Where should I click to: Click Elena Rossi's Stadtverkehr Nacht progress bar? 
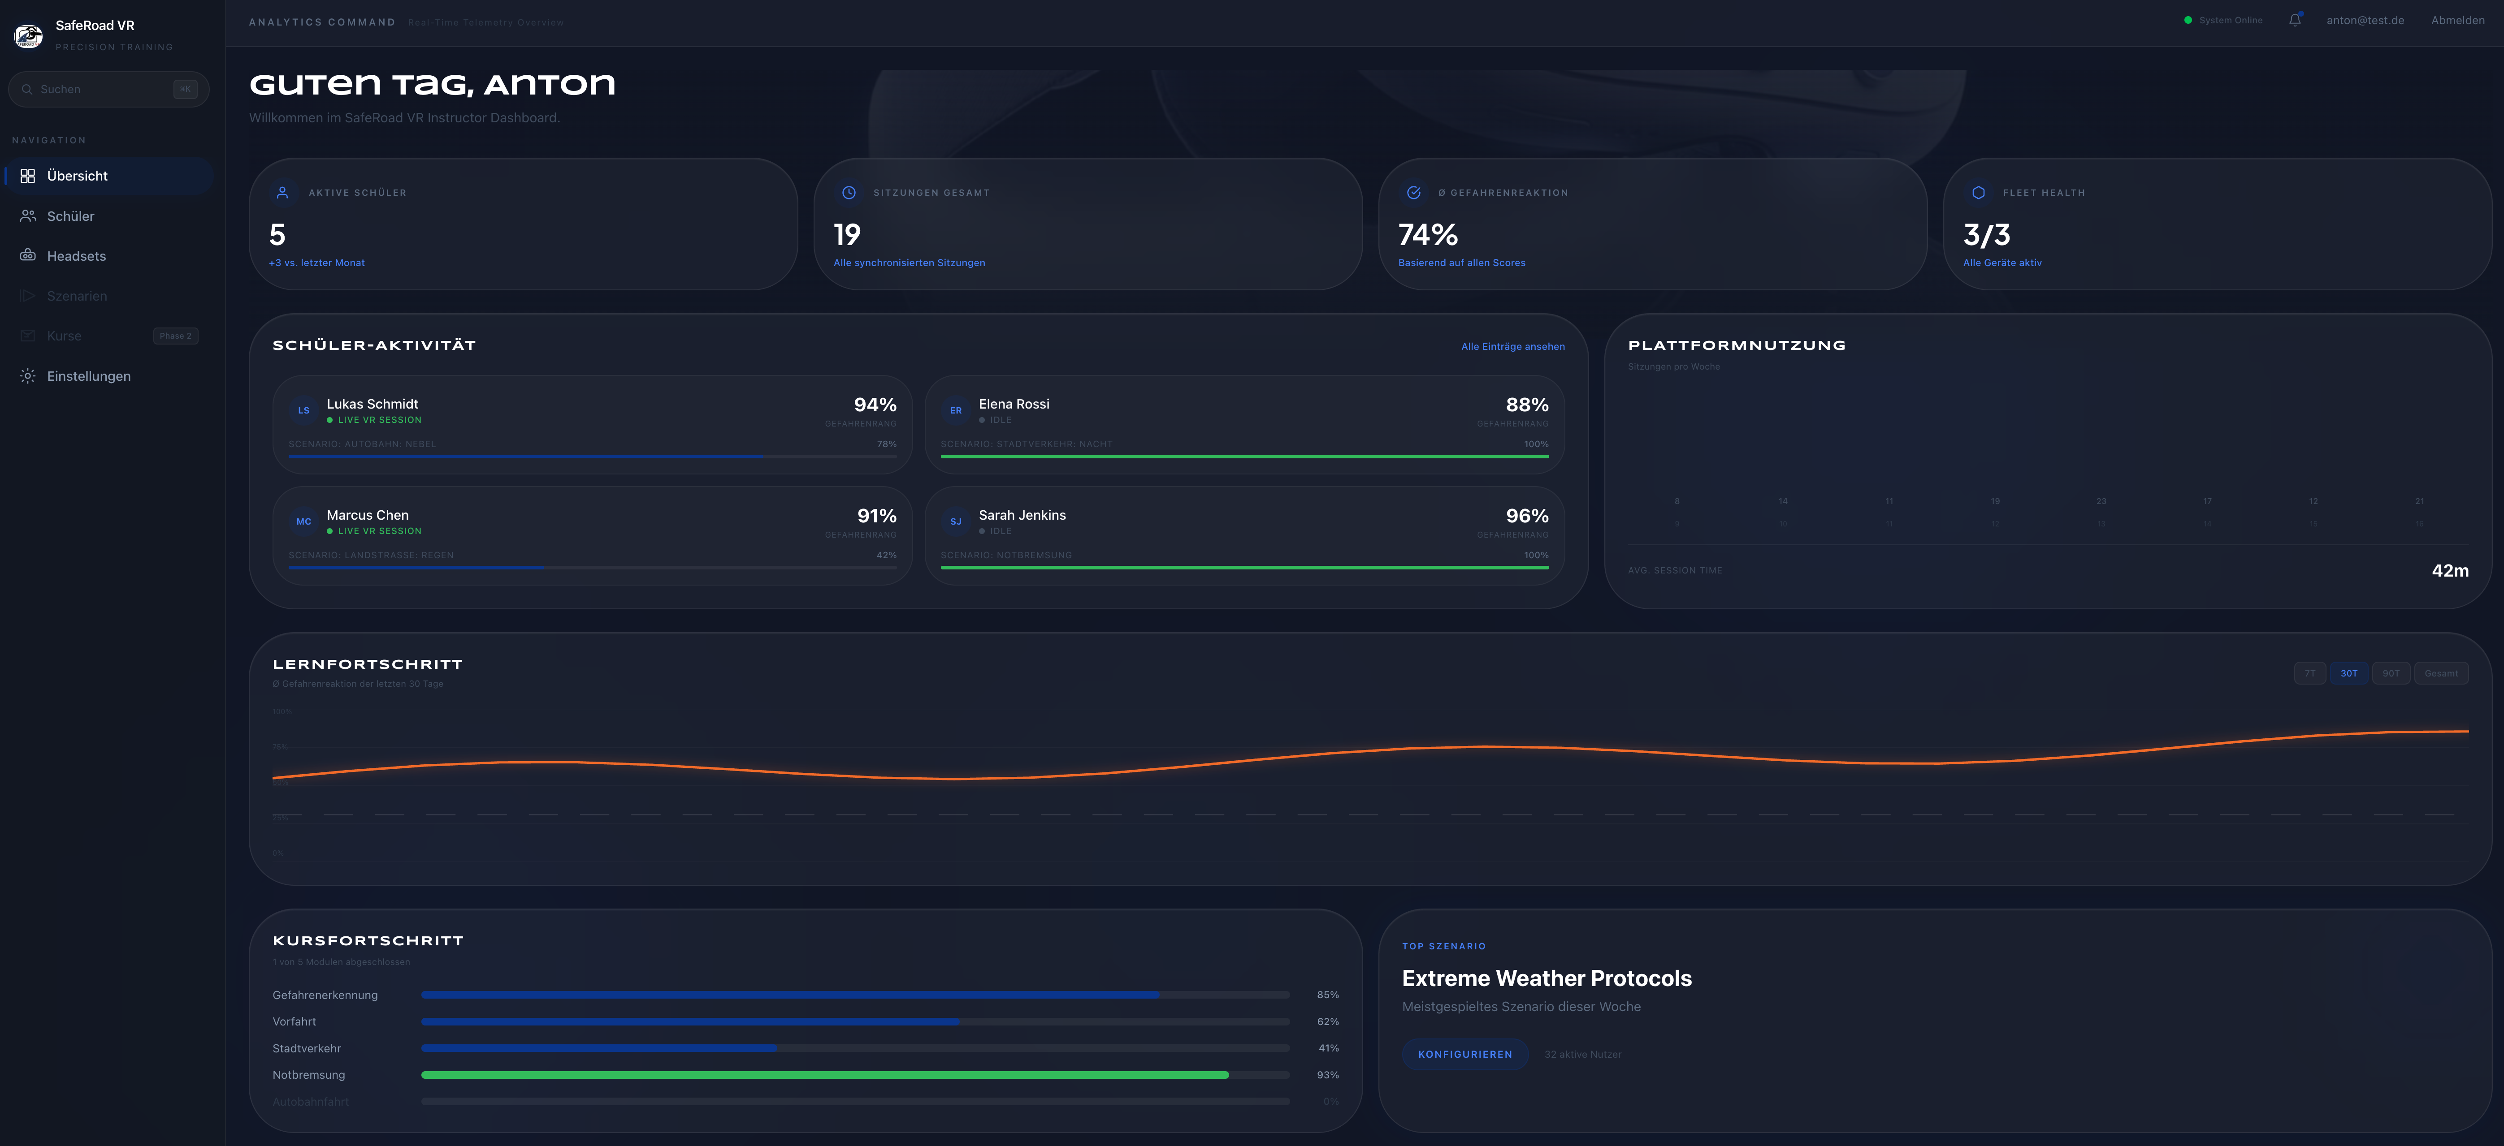pos(1244,457)
